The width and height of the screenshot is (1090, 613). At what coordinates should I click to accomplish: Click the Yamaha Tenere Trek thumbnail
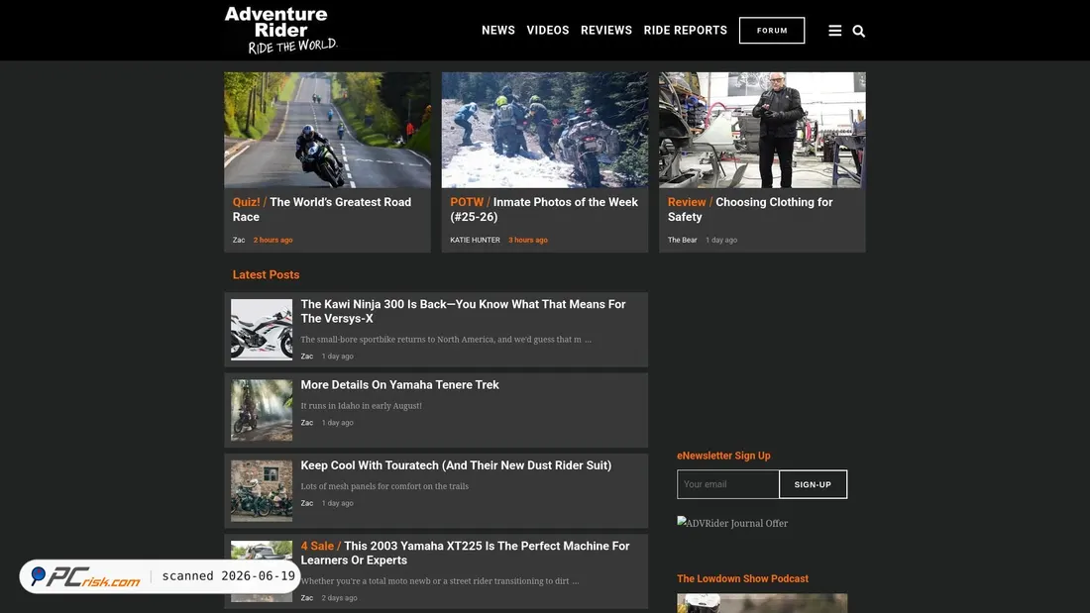point(262,410)
